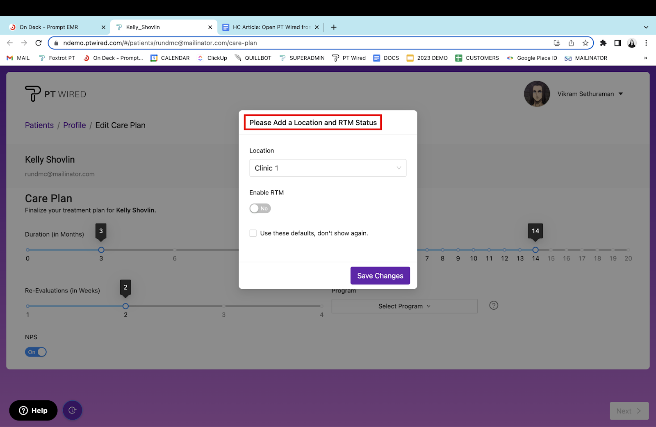The width and height of the screenshot is (656, 427).
Task: Turn off the NPS toggle
Action: click(36, 352)
